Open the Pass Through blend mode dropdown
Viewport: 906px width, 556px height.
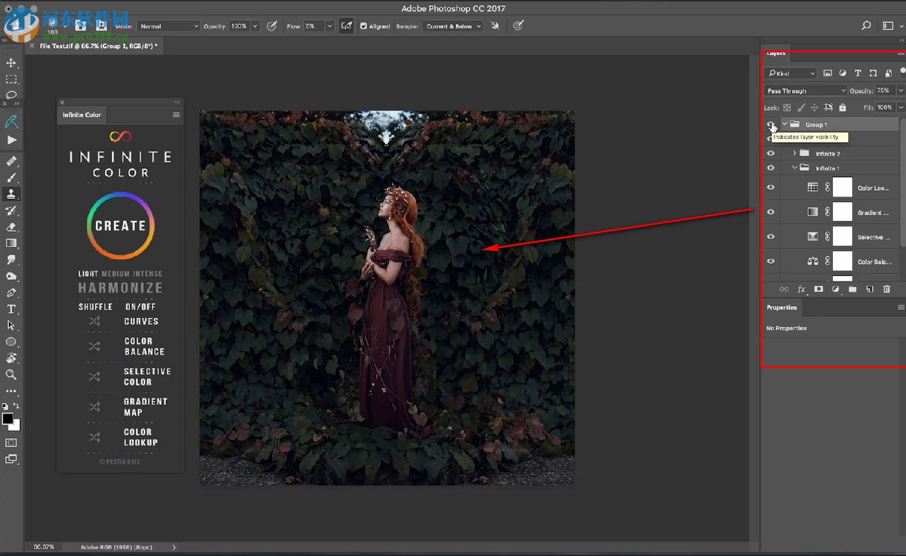coord(805,91)
